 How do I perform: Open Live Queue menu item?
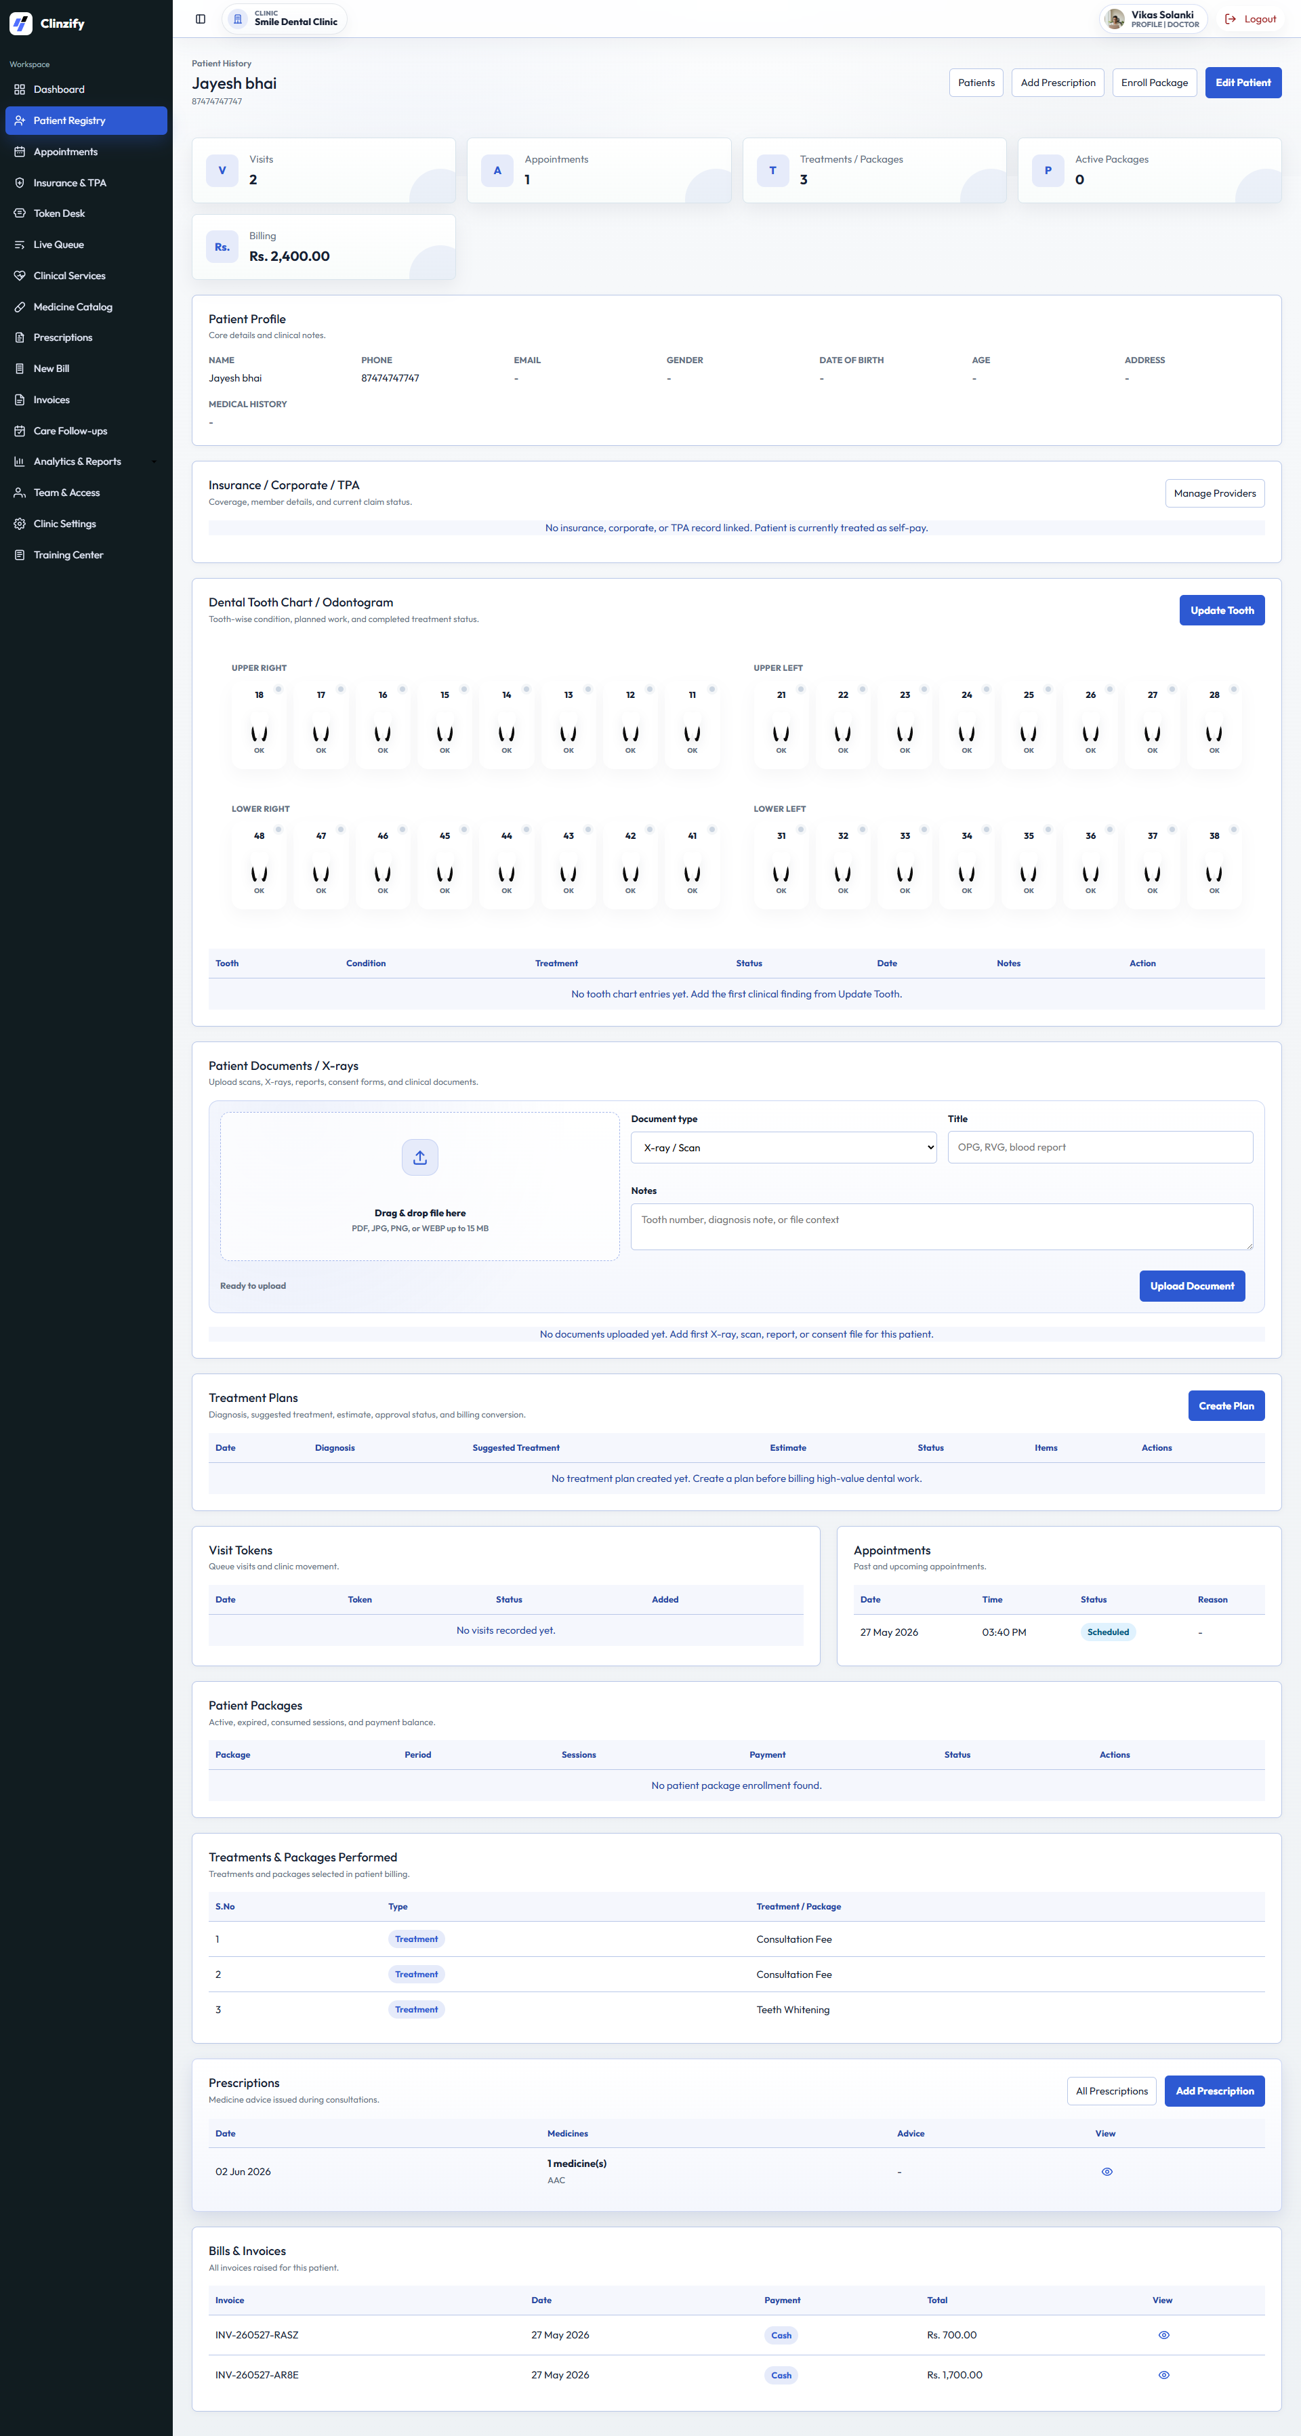(86, 245)
